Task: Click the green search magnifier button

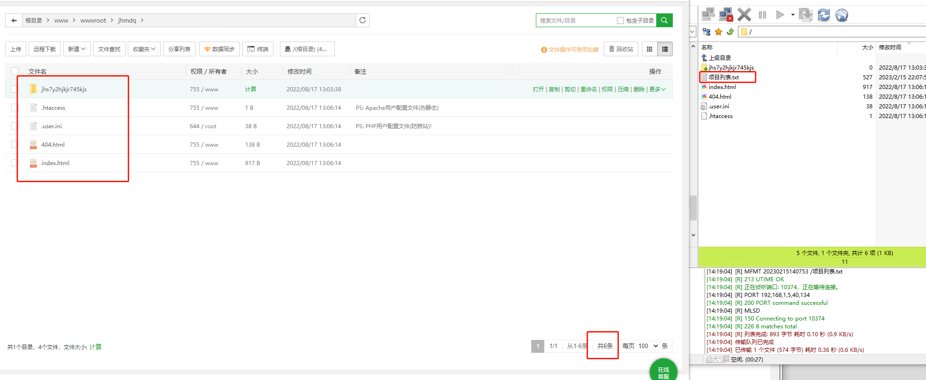Action: (x=664, y=20)
